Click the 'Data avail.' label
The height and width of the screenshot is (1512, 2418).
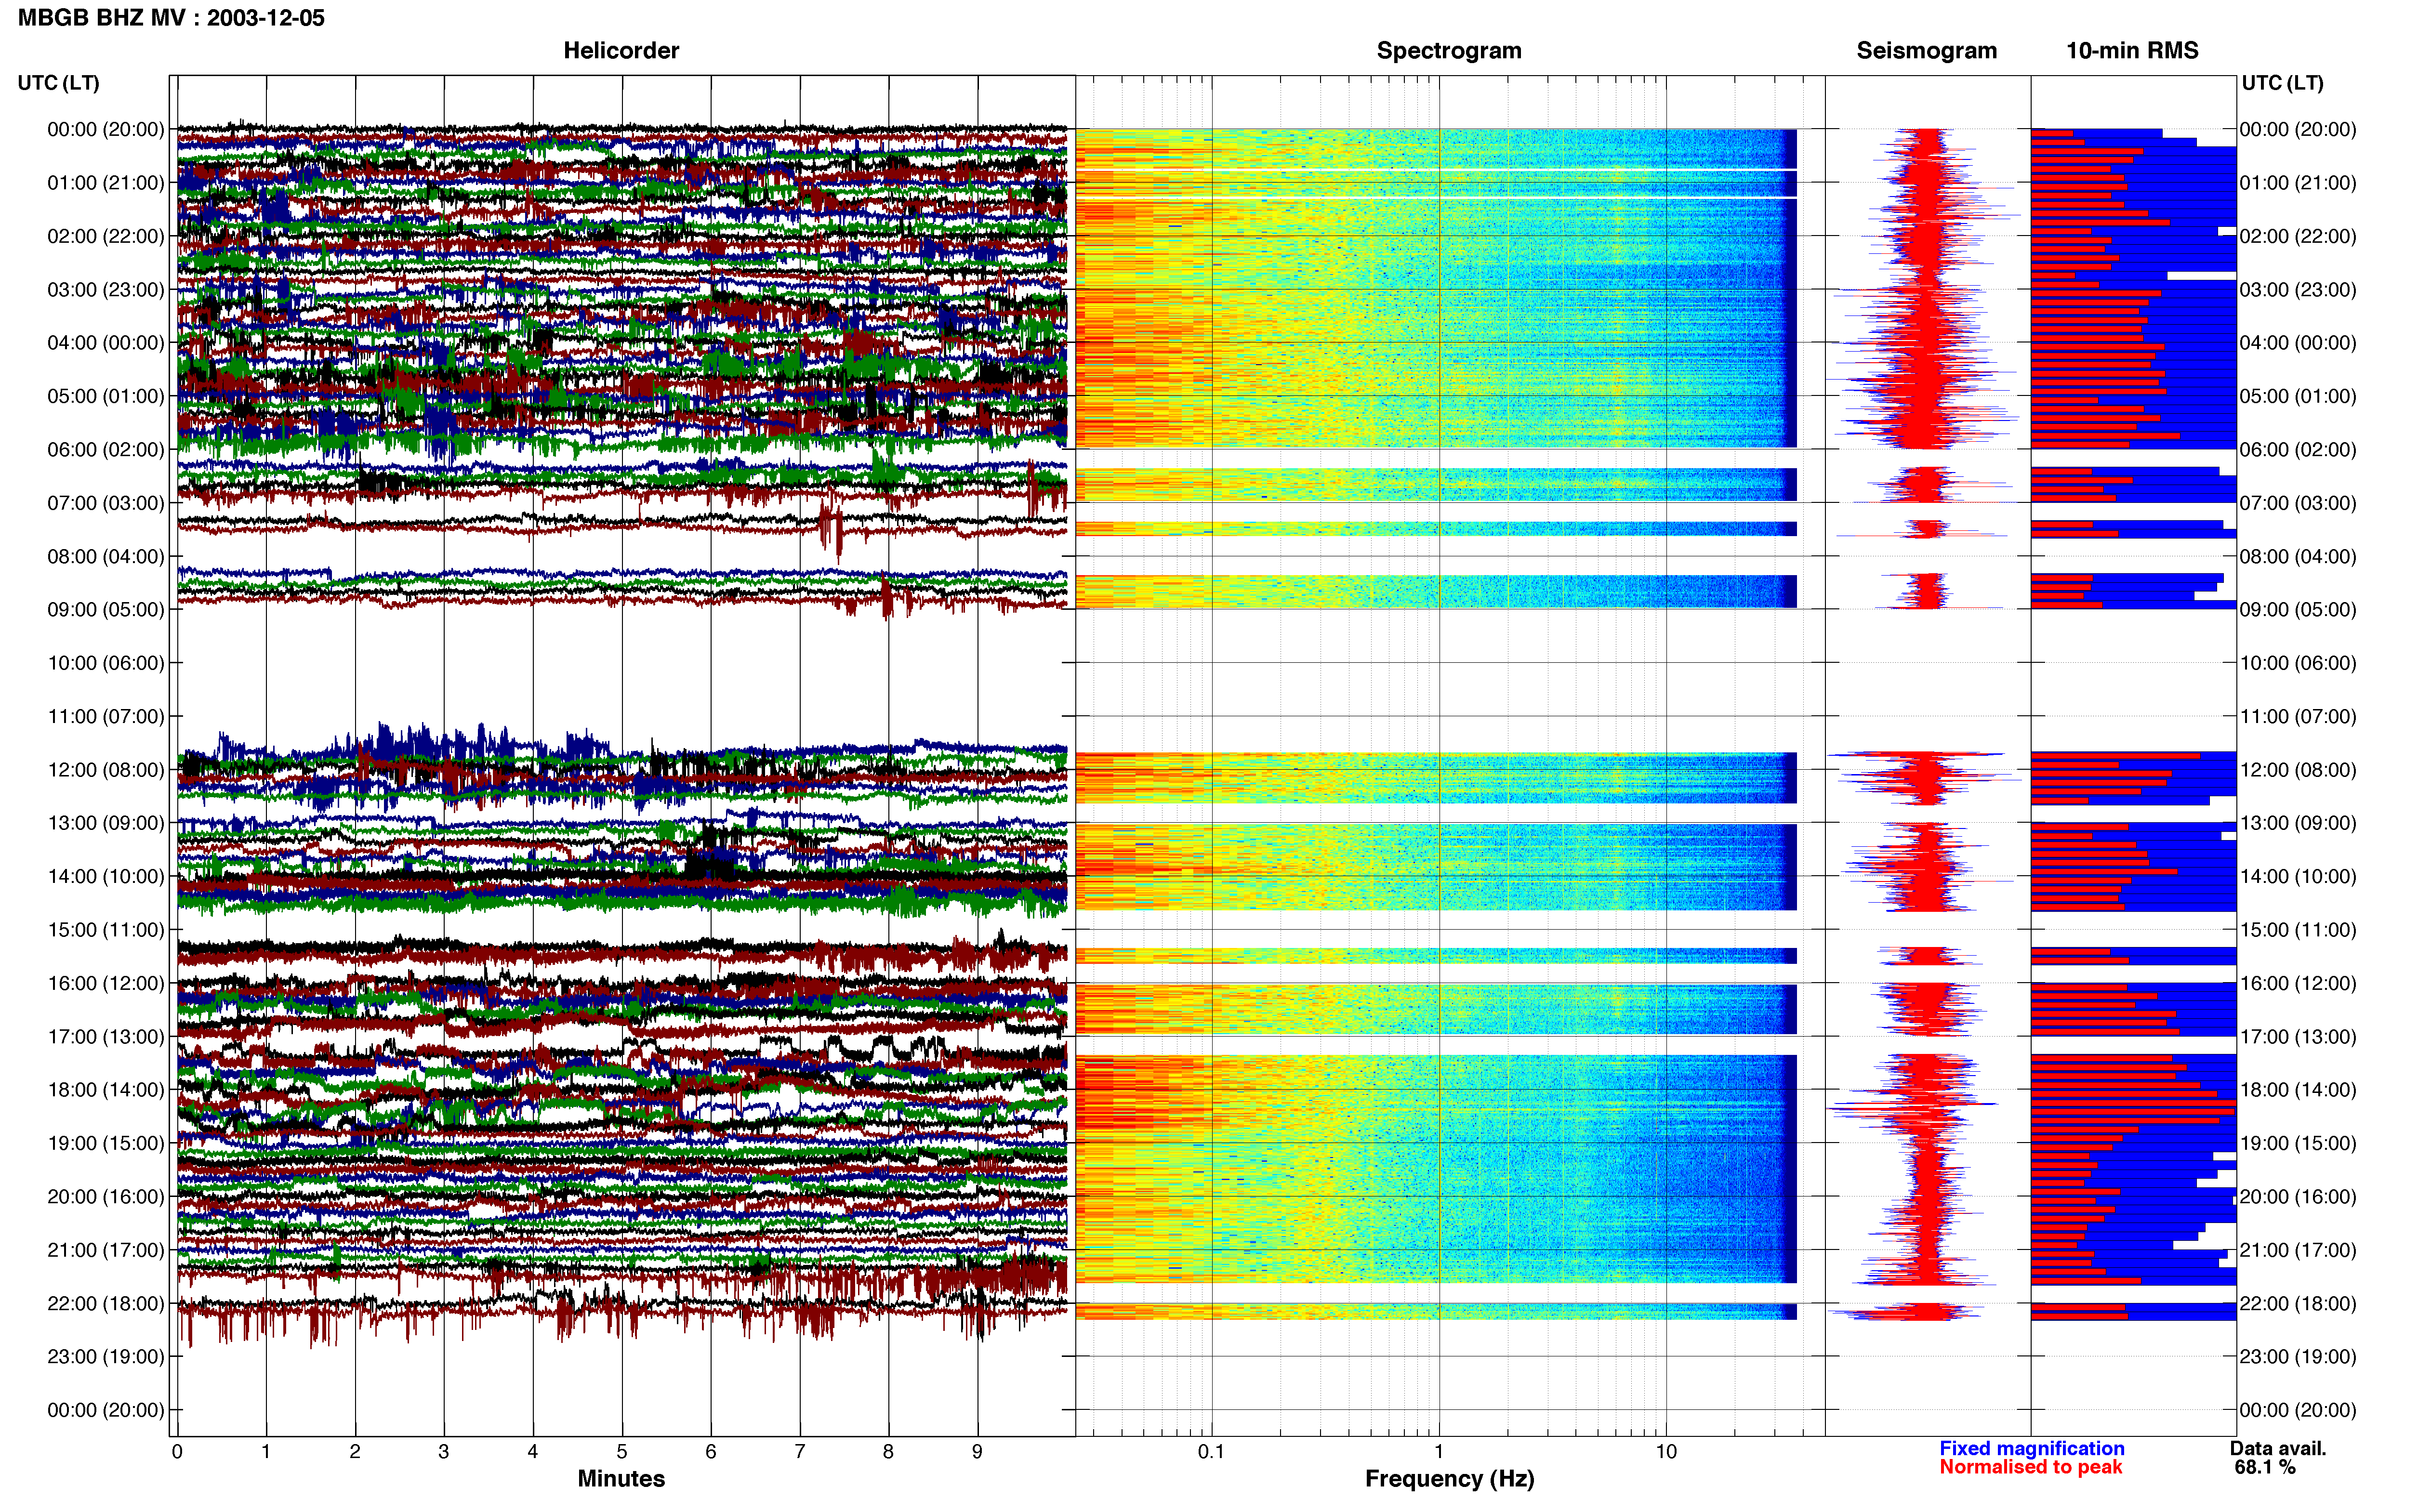click(2278, 1448)
